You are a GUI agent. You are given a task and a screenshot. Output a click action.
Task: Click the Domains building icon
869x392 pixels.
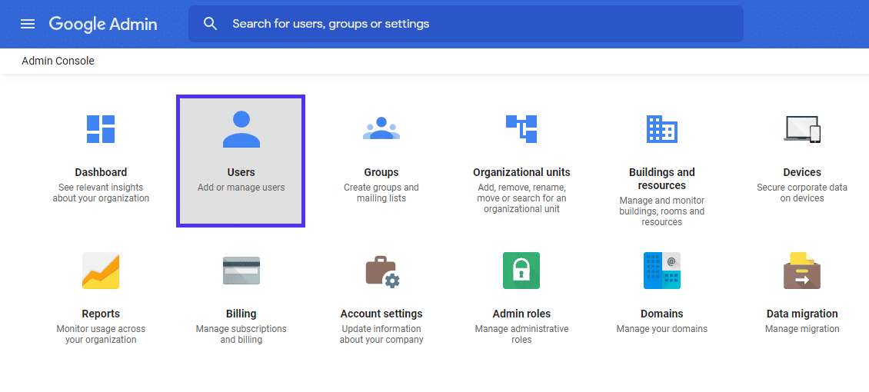pos(661,271)
